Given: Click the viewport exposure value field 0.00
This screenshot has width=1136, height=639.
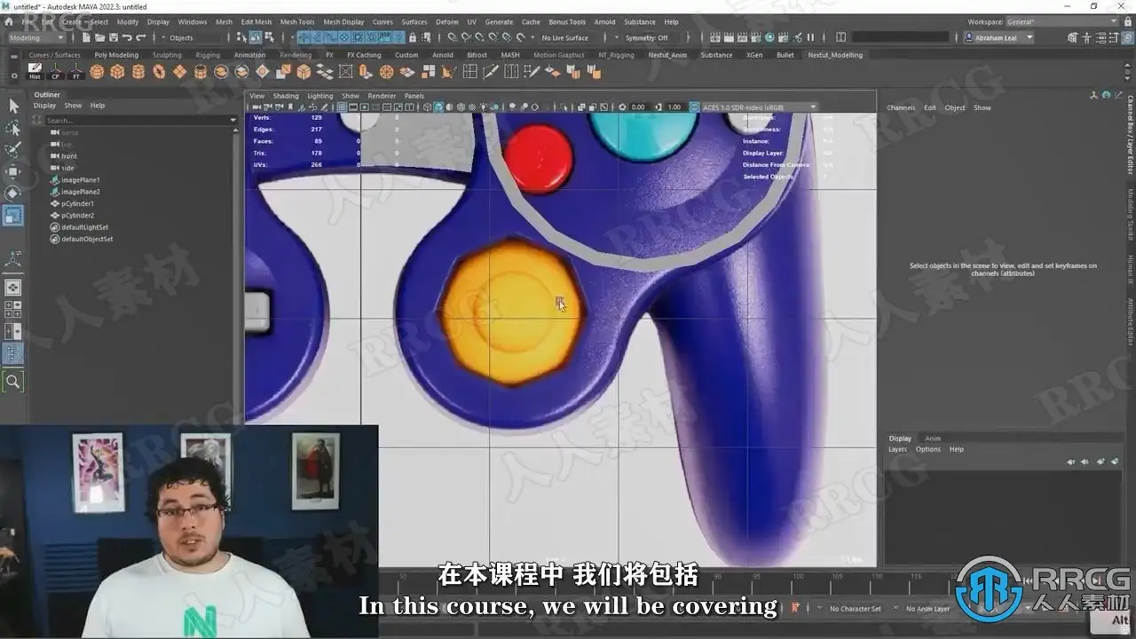Looking at the screenshot, I should [638, 107].
